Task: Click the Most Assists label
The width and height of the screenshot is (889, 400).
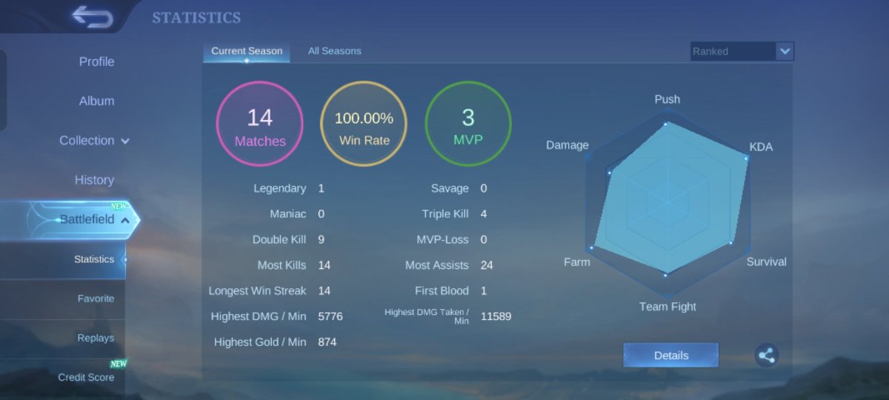Action: coord(437,265)
